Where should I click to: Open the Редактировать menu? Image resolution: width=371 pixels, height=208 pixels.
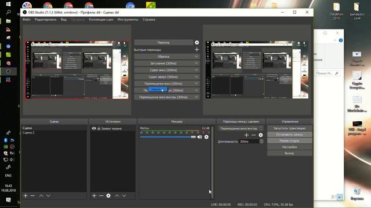tap(45, 20)
